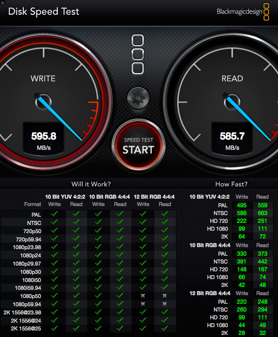Image resolution: width=278 pixels, height=337 pixels.
Task: Click 2K 1556@23.98 12 Bit RGB write checkmark
Action: pyautogui.click(x=143, y=312)
